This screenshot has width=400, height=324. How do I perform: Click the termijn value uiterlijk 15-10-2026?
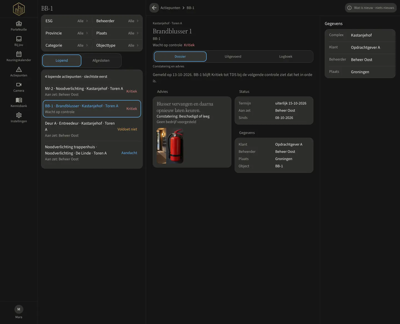[x=291, y=103]
